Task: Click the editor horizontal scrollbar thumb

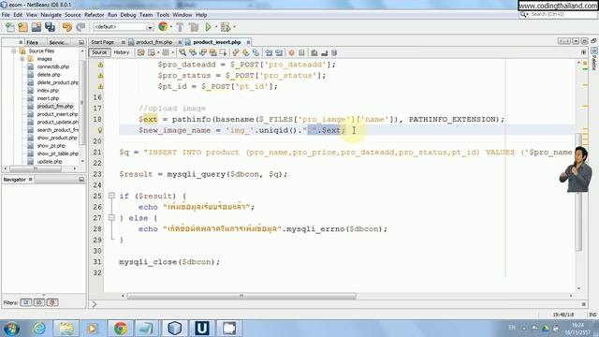Action: [241, 296]
